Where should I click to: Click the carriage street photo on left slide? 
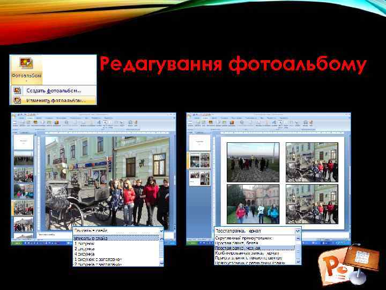(x=108, y=184)
